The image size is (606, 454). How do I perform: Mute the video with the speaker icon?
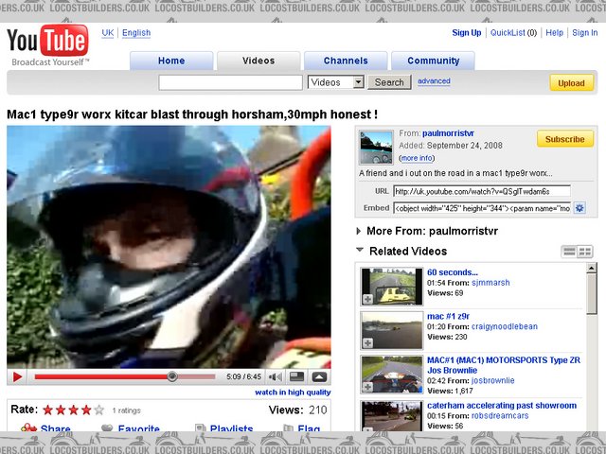tap(274, 376)
